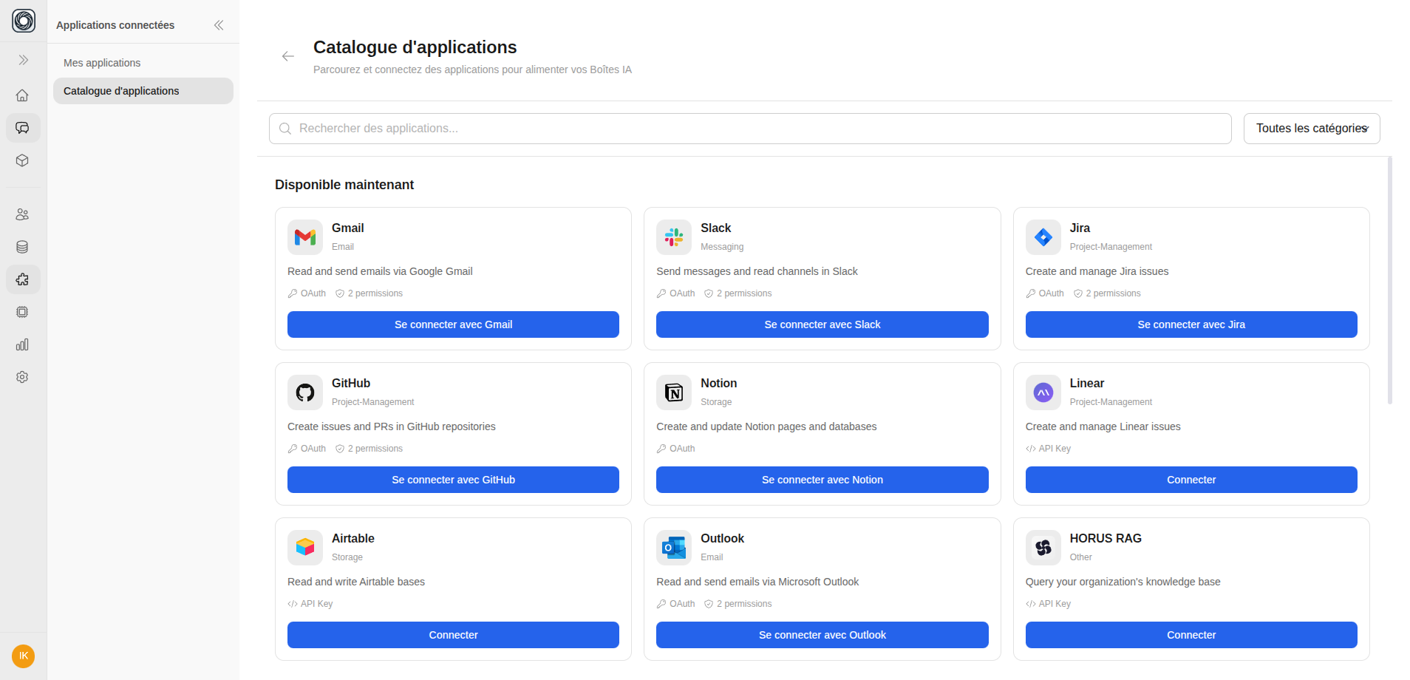Viewport: 1410px width, 680px height.
Task: Select the Notion app icon
Action: (673, 392)
